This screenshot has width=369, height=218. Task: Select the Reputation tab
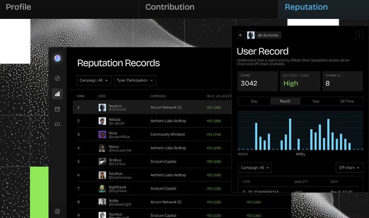[306, 7]
